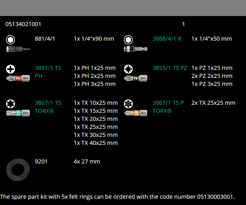Click the red PH 2 bit image

click(18, 78)
